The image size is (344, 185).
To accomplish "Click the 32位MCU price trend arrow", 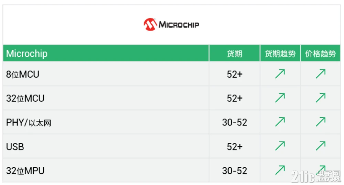I will click(x=321, y=98).
